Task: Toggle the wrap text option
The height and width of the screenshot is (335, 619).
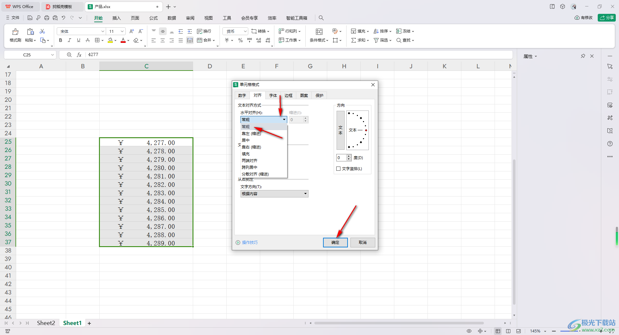Action: click(204, 31)
